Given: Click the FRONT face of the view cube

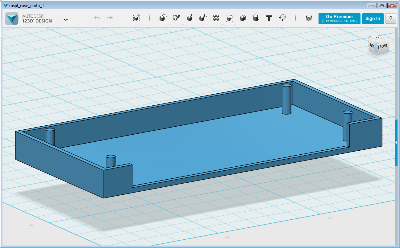Looking at the screenshot, I should tap(382, 47).
